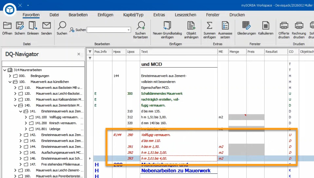Open the Bearbeiten ribbon tab

[78, 15]
